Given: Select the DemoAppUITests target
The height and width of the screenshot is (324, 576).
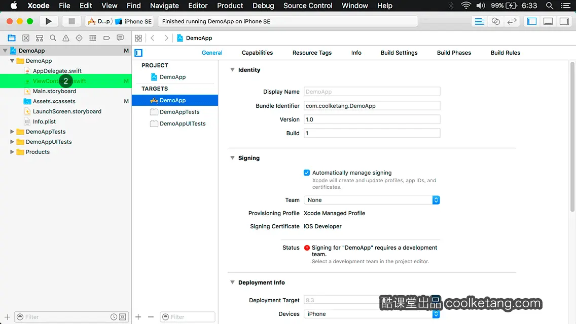Looking at the screenshot, I should [x=182, y=124].
